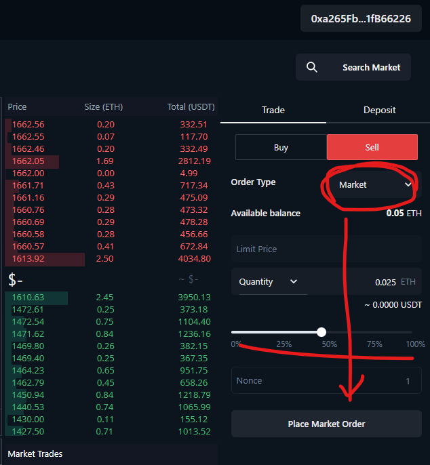Set slider to 75% mark label
The height and width of the screenshot is (465, 430).
click(374, 344)
